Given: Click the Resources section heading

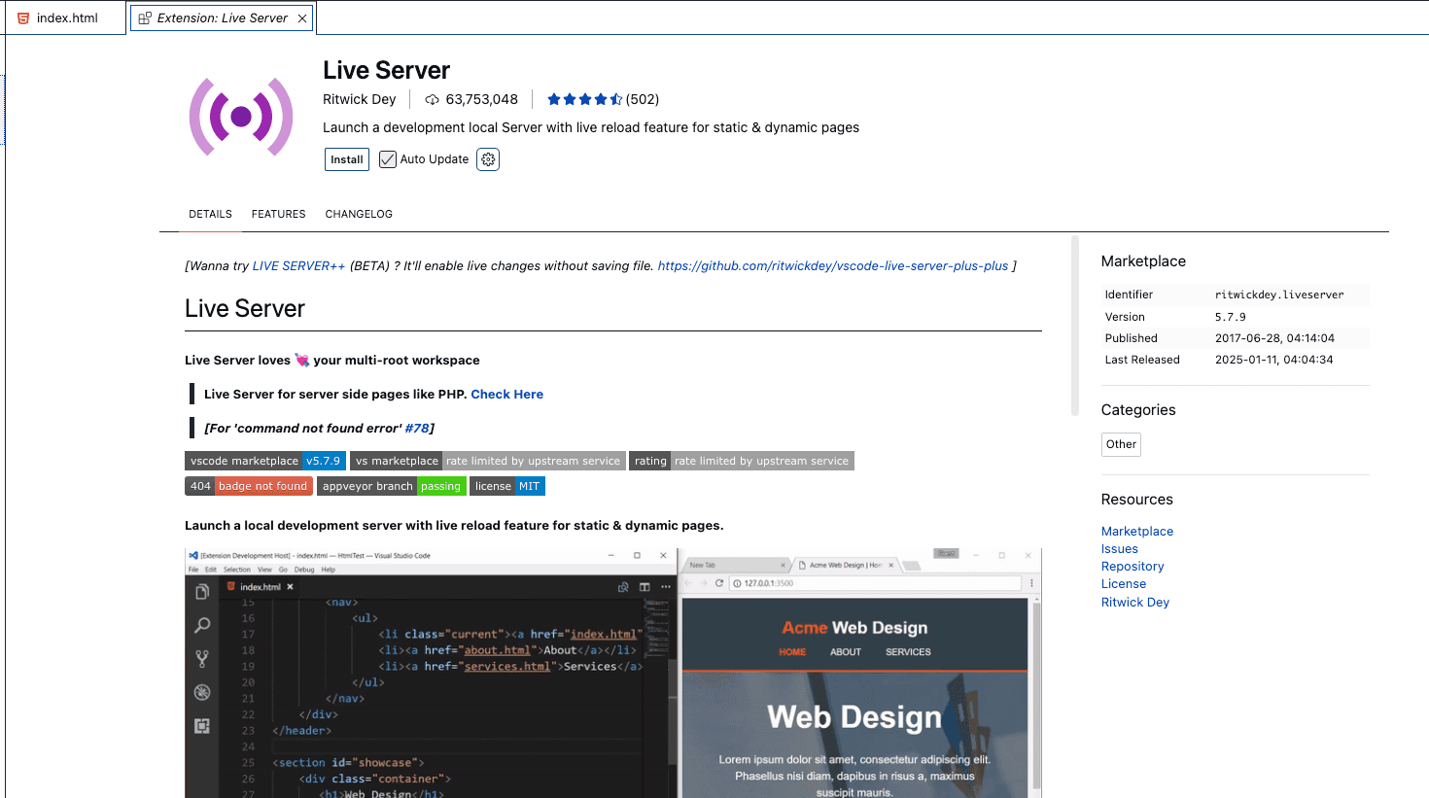Looking at the screenshot, I should point(1136,500).
